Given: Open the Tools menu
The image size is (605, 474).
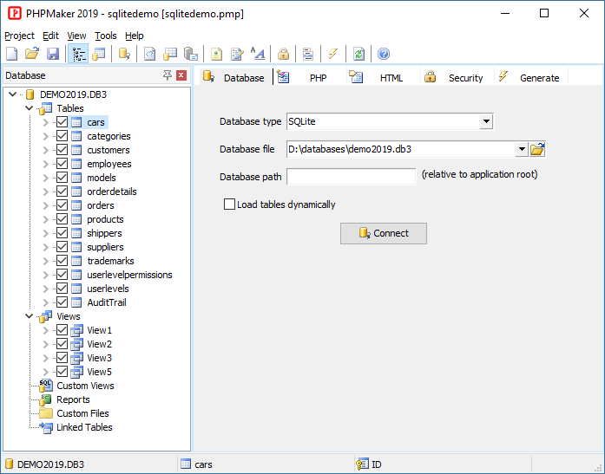Looking at the screenshot, I should (106, 36).
